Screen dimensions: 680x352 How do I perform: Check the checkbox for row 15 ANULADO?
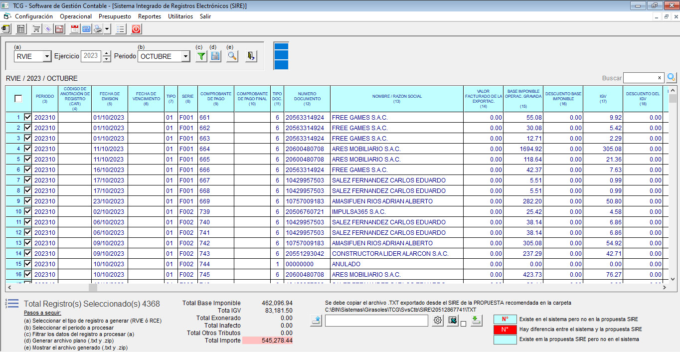pyautogui.click(x=27, y=264)
